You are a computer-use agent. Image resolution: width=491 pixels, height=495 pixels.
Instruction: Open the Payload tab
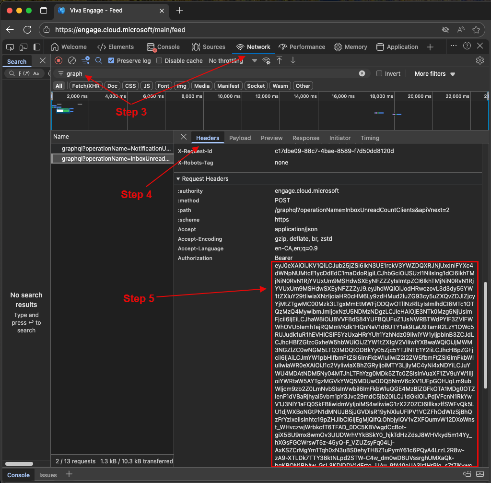[240, 138]
